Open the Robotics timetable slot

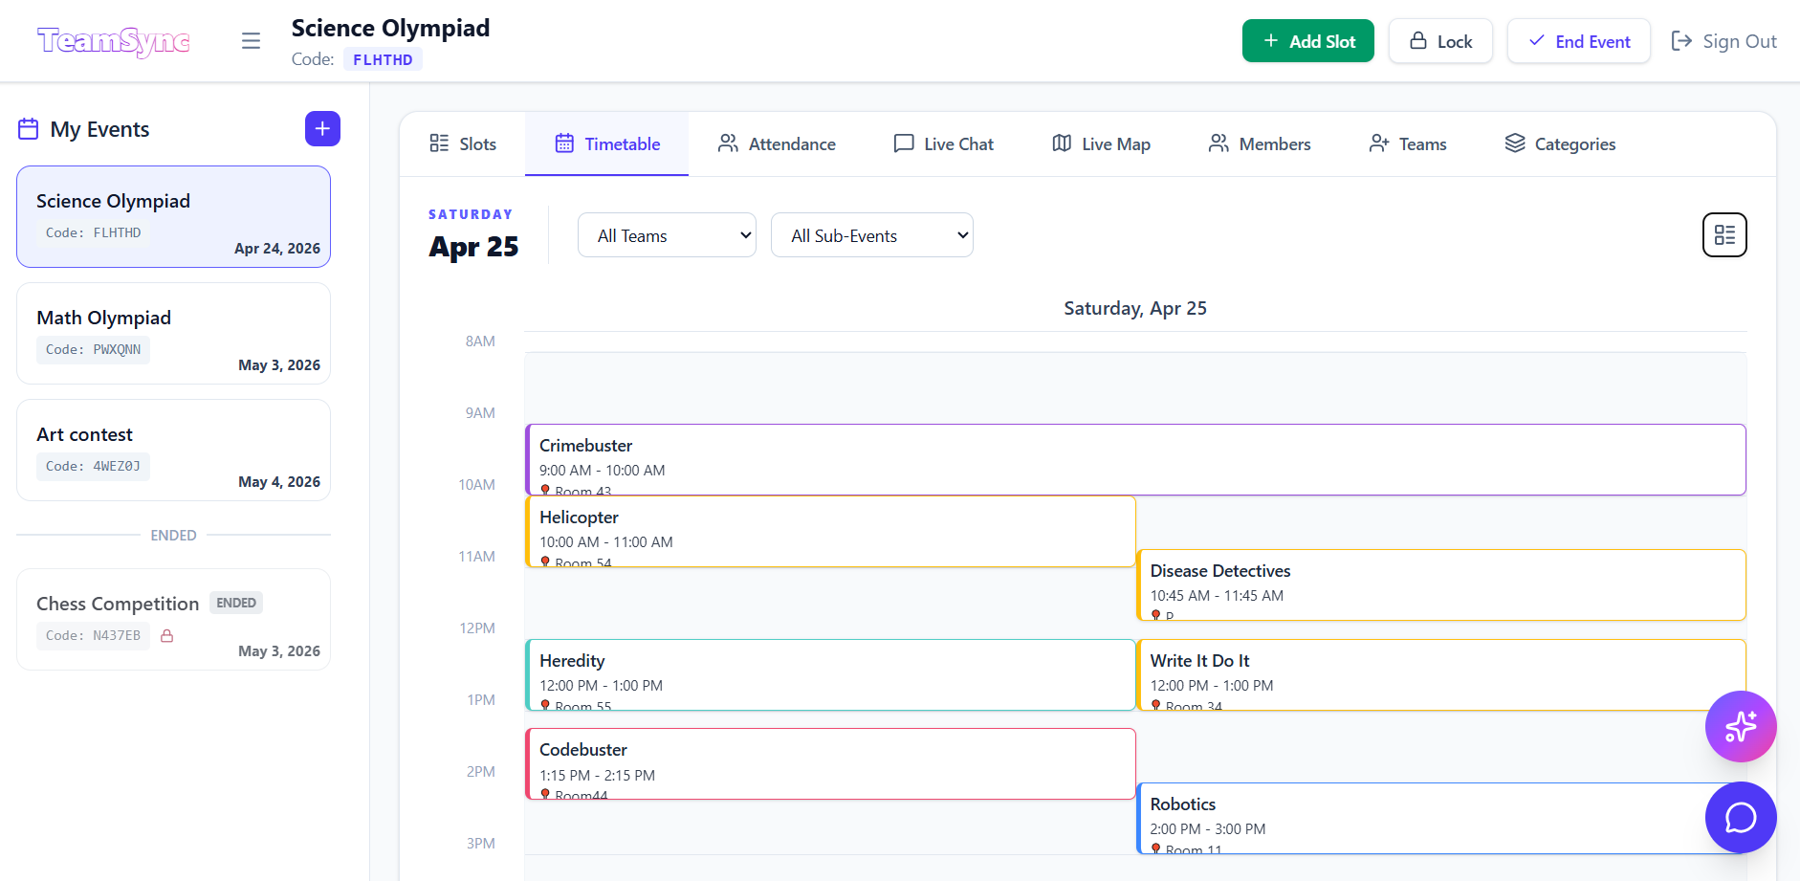tap(1441, 819)
